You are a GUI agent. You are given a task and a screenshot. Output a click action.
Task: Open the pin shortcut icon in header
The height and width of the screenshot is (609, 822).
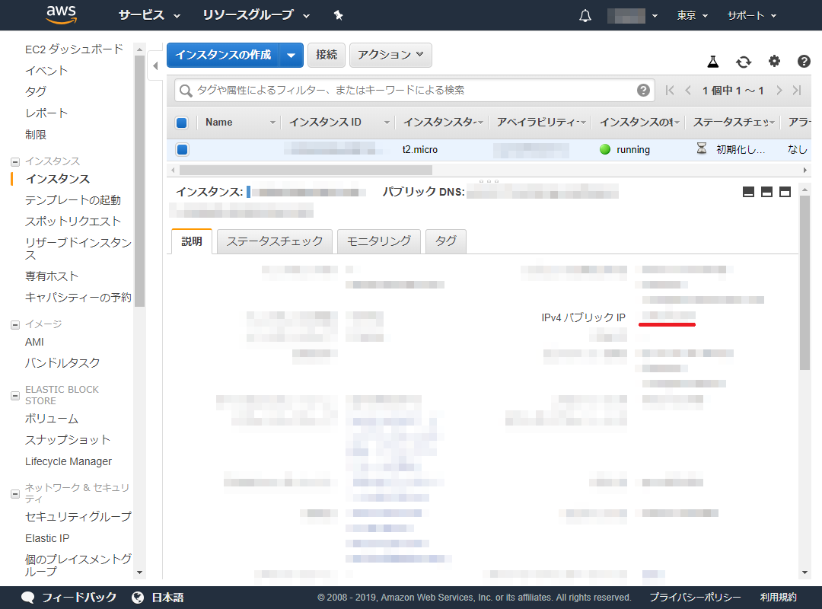coord(339,15)
